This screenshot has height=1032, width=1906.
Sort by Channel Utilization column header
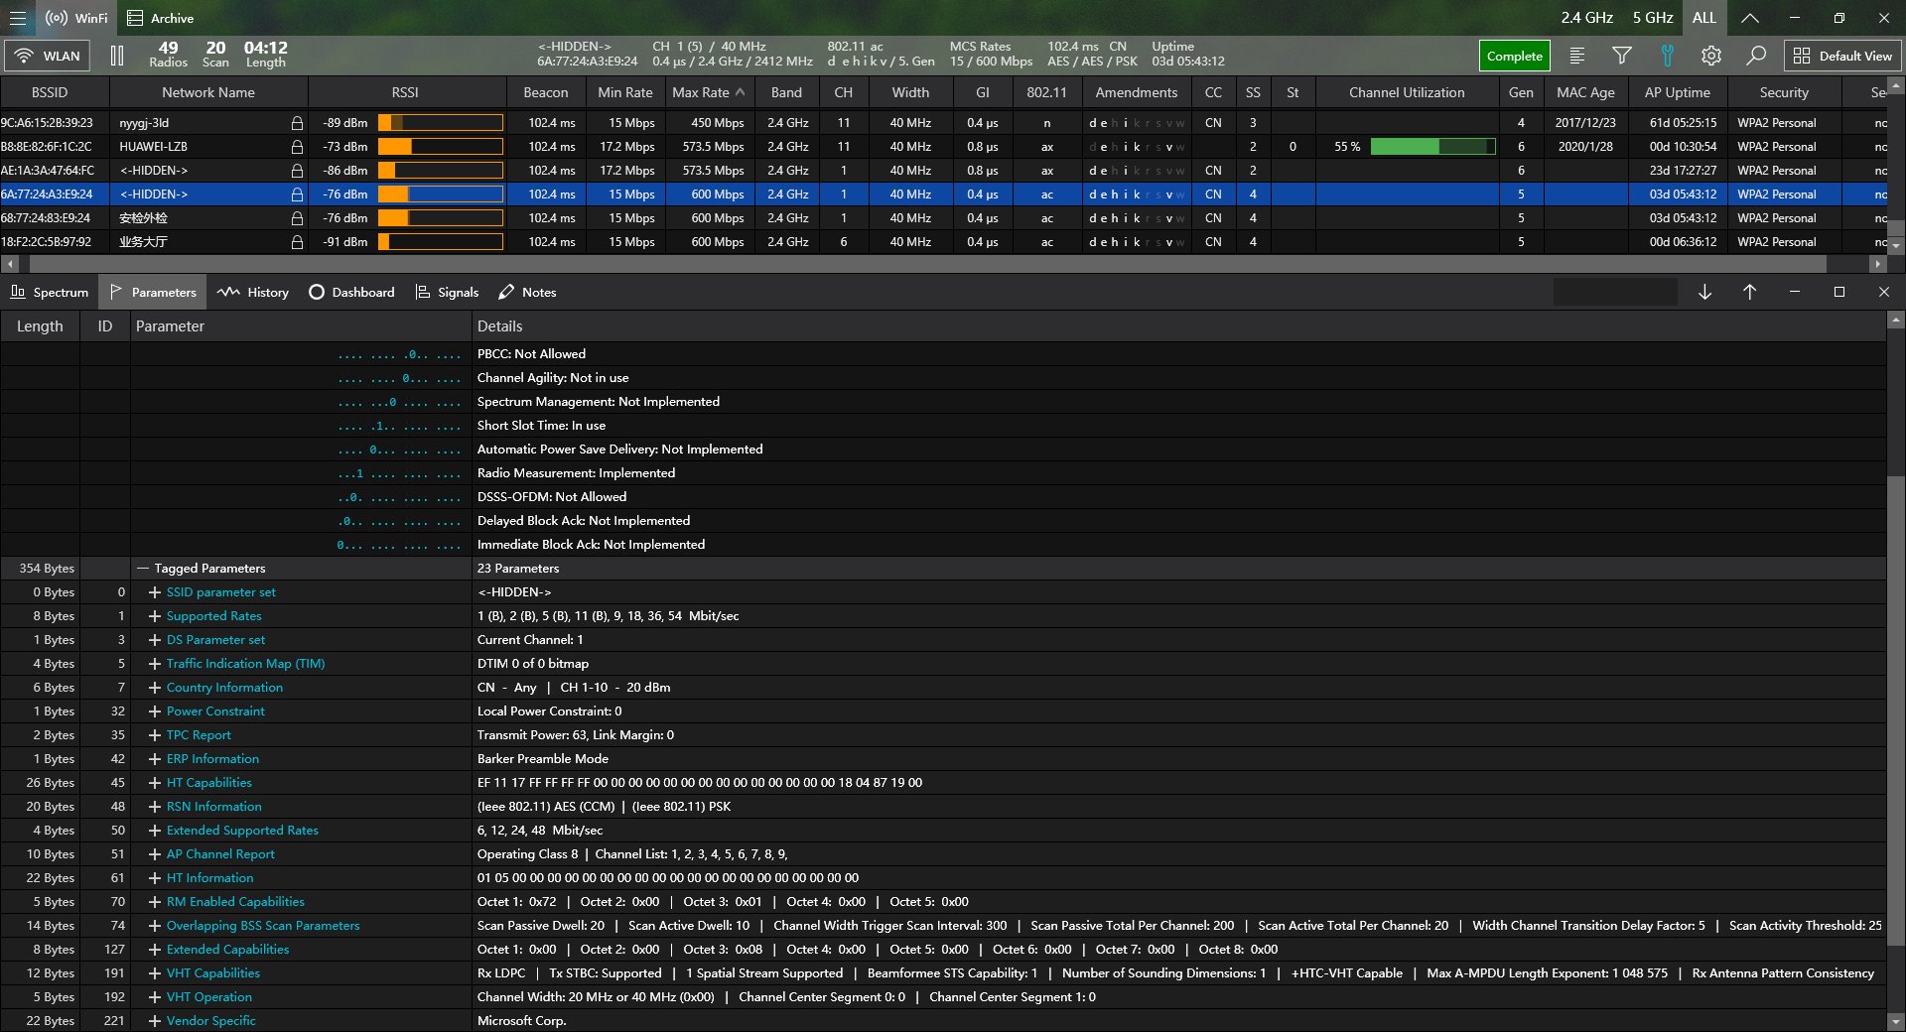1407,92
